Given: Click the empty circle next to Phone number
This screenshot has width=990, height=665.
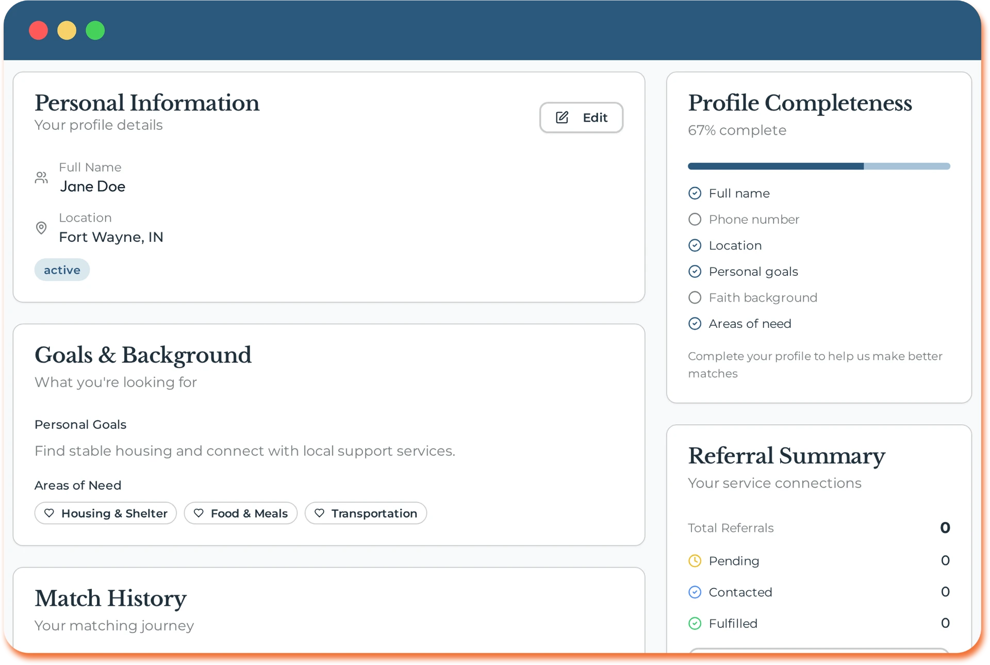Looking at the screenshot, I should (x=695, y=220).
